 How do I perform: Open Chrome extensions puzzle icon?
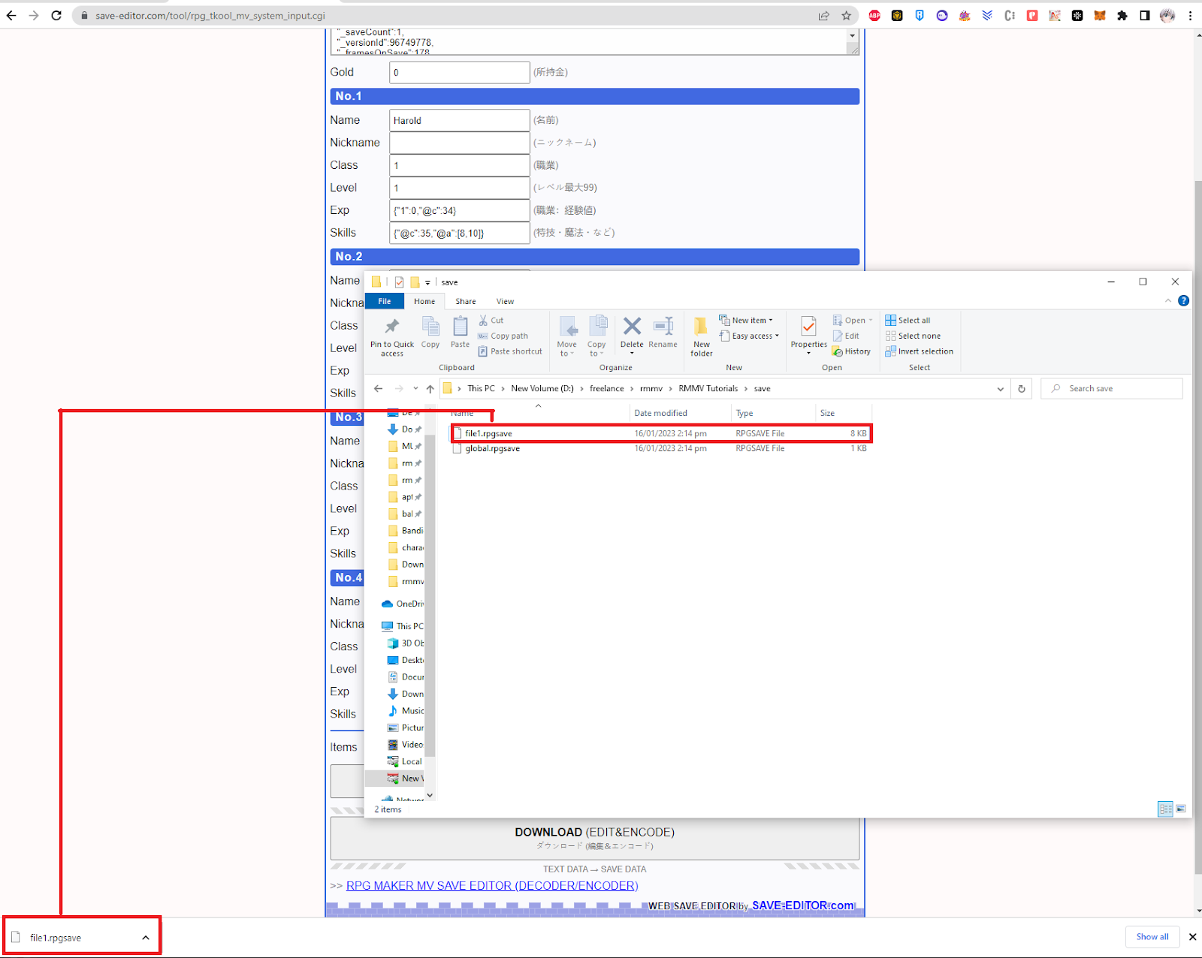point(1122,15)
